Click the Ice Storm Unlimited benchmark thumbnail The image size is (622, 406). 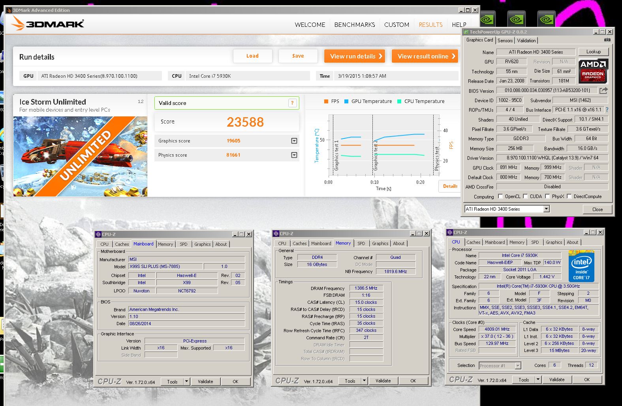[x=80, y=156]
